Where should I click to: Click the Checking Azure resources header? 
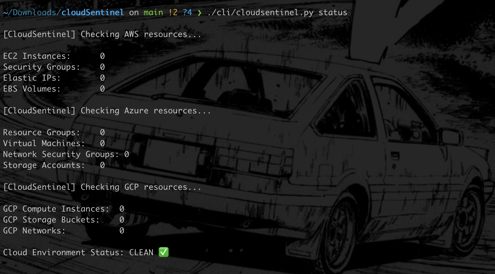(x=106, y=111)
